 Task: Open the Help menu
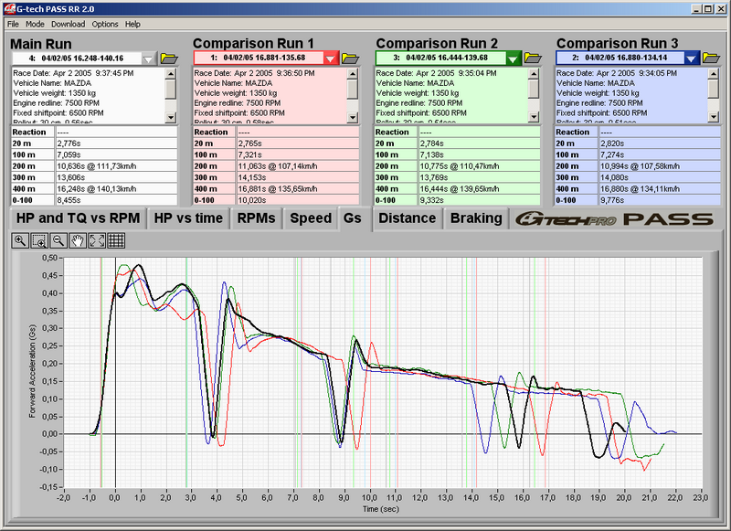(132, 25)
